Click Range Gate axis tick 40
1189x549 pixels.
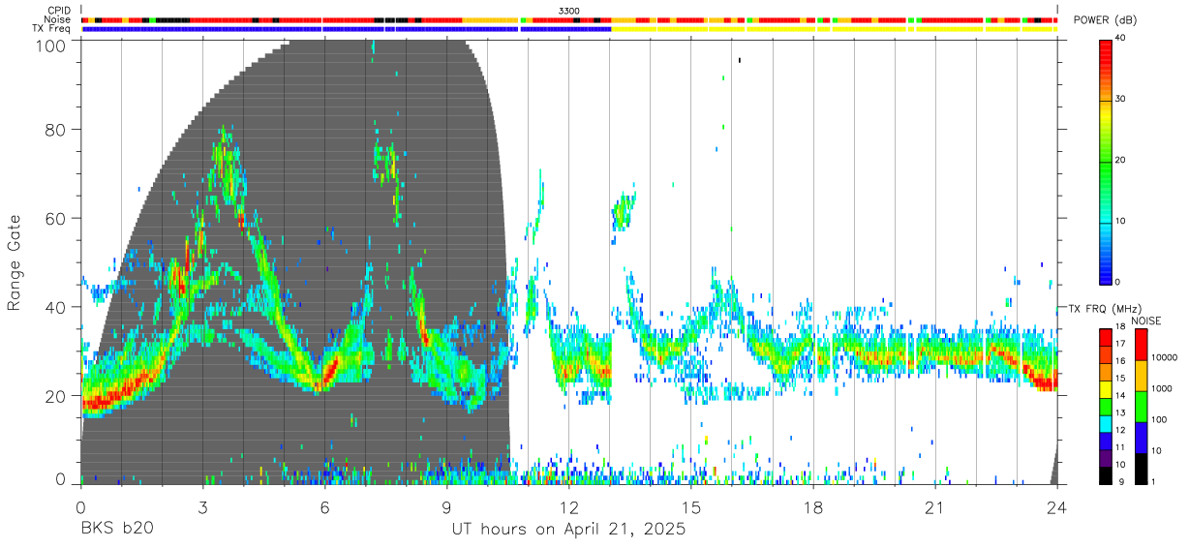pos(54,307)
